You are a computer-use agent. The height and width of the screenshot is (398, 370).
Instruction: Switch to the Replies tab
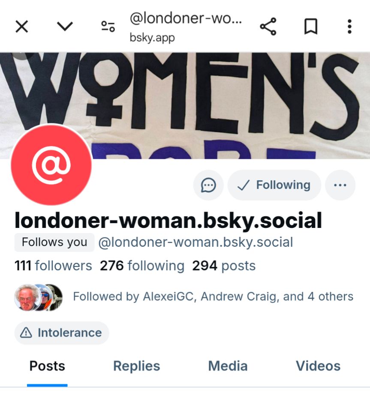click(x=137, y=366)
